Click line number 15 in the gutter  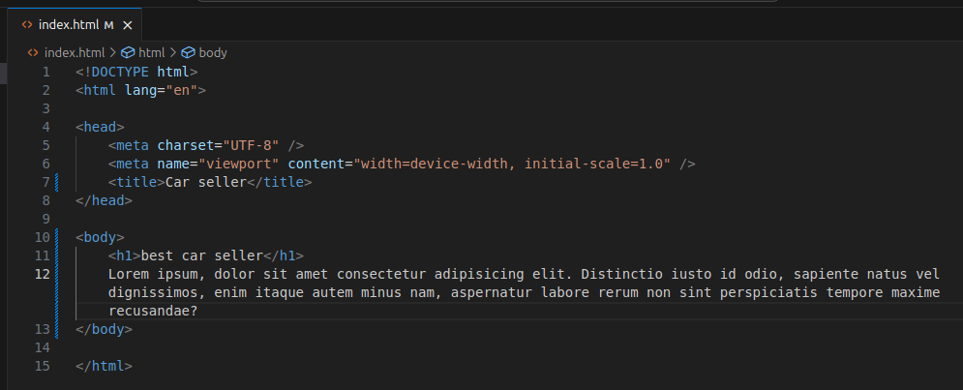coord(41,366)
